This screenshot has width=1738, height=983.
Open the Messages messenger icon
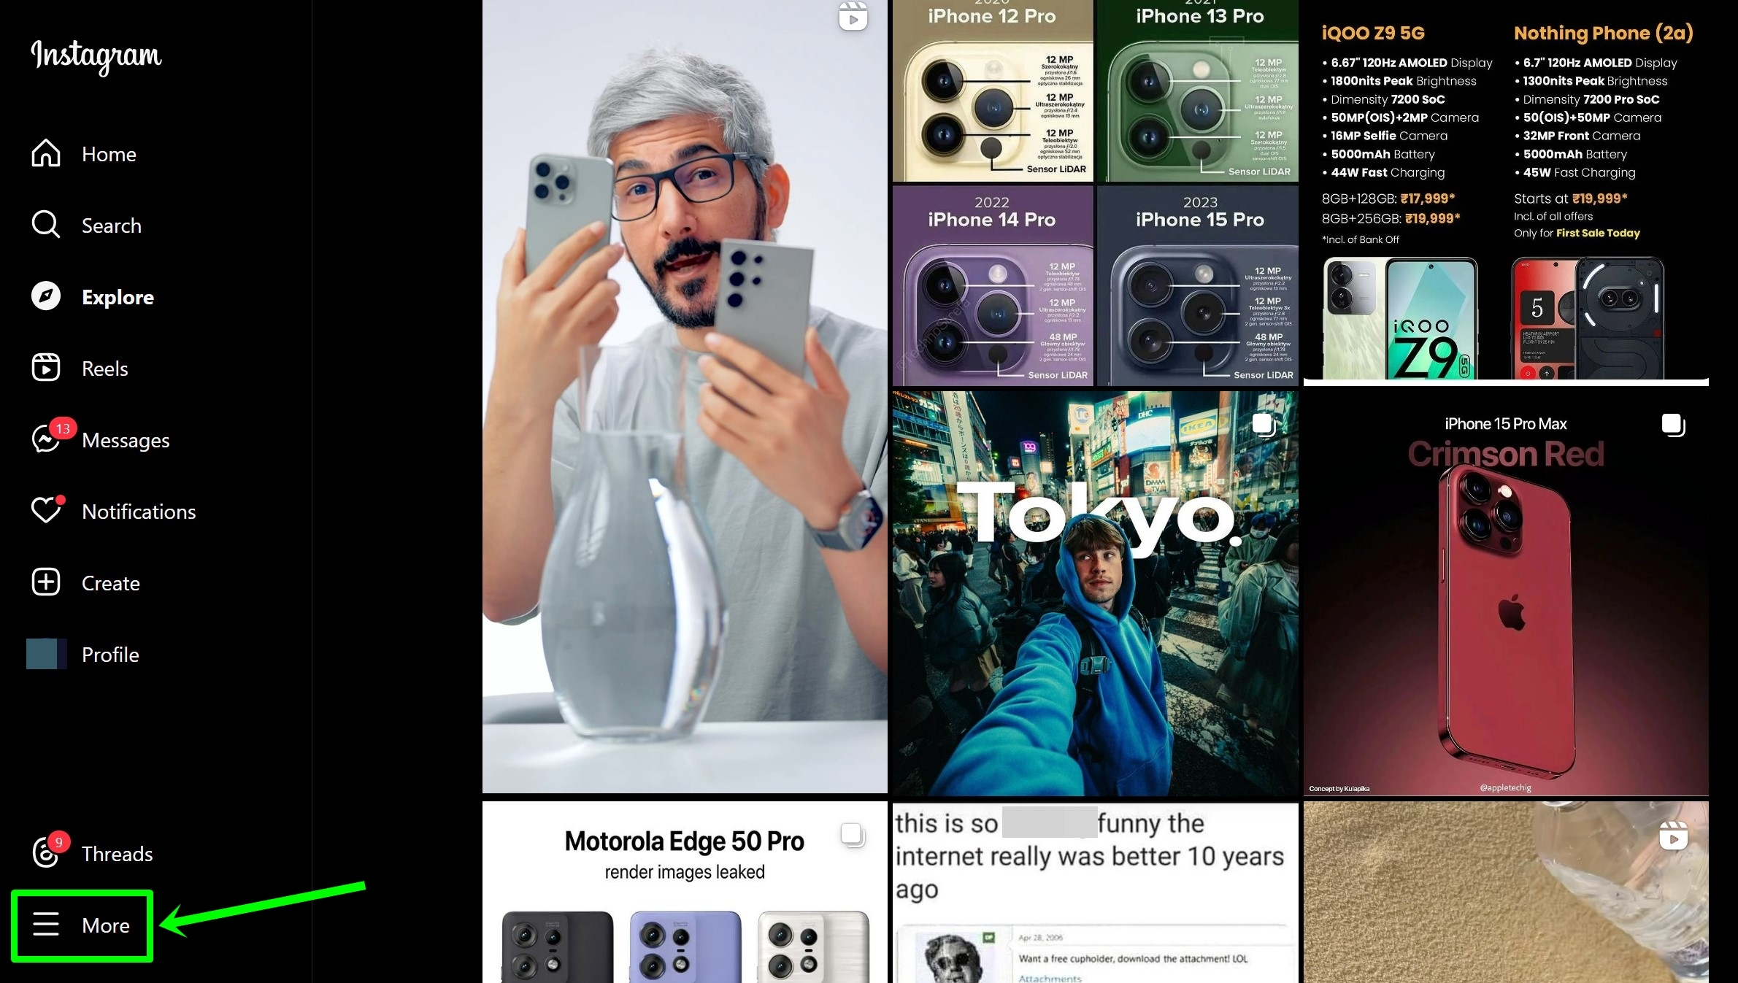[x=46, y=439]
